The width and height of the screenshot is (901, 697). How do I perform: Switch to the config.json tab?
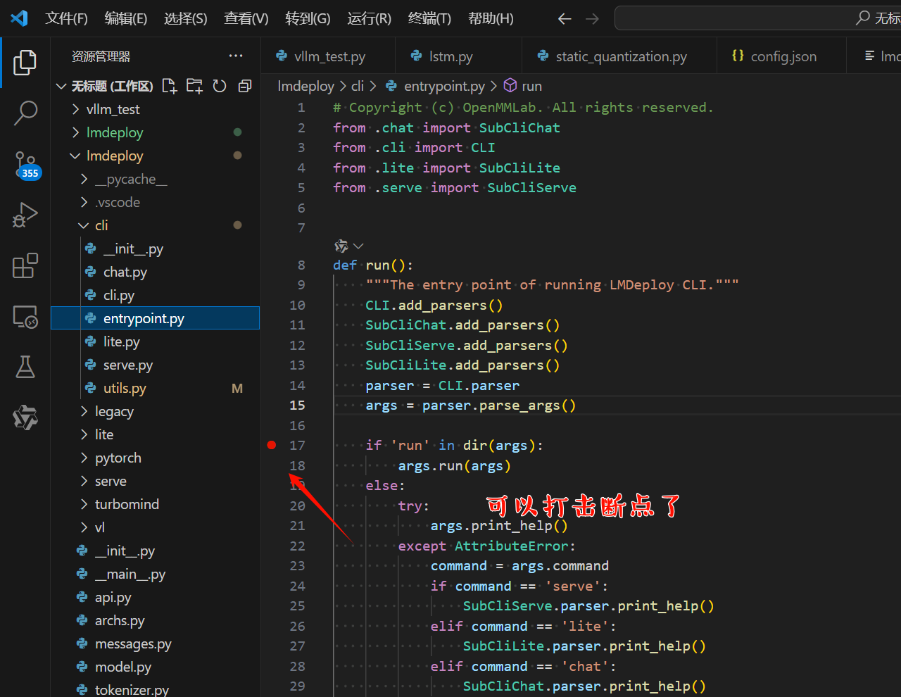coord(781,56)
